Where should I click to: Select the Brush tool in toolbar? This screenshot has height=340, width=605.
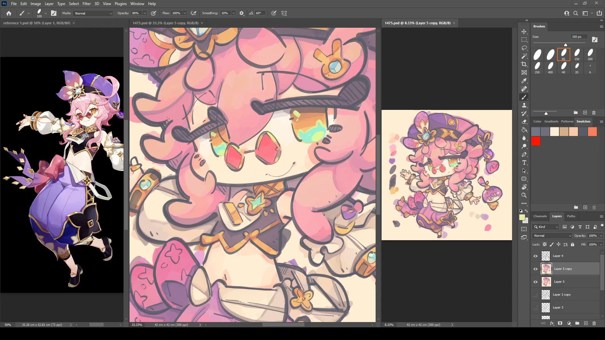click(x=524, y=97)
